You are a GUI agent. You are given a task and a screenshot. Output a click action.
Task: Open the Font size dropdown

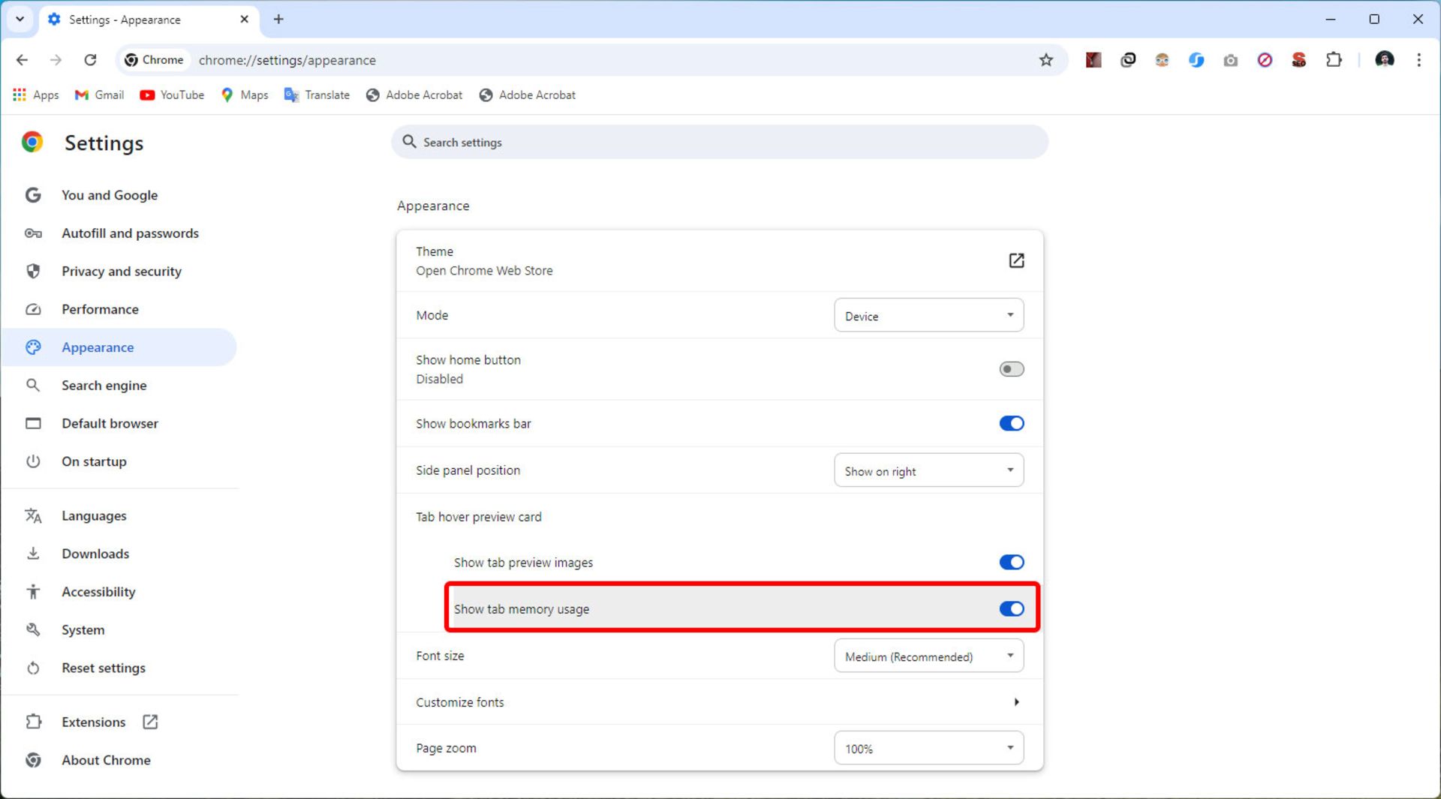928,656
